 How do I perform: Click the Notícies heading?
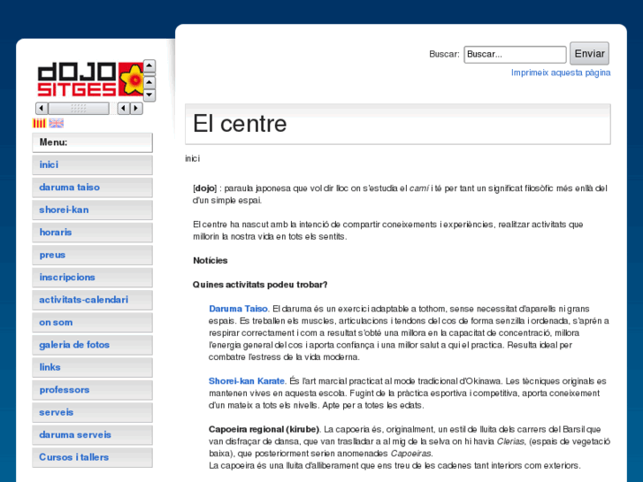click(x=210, y=261)
